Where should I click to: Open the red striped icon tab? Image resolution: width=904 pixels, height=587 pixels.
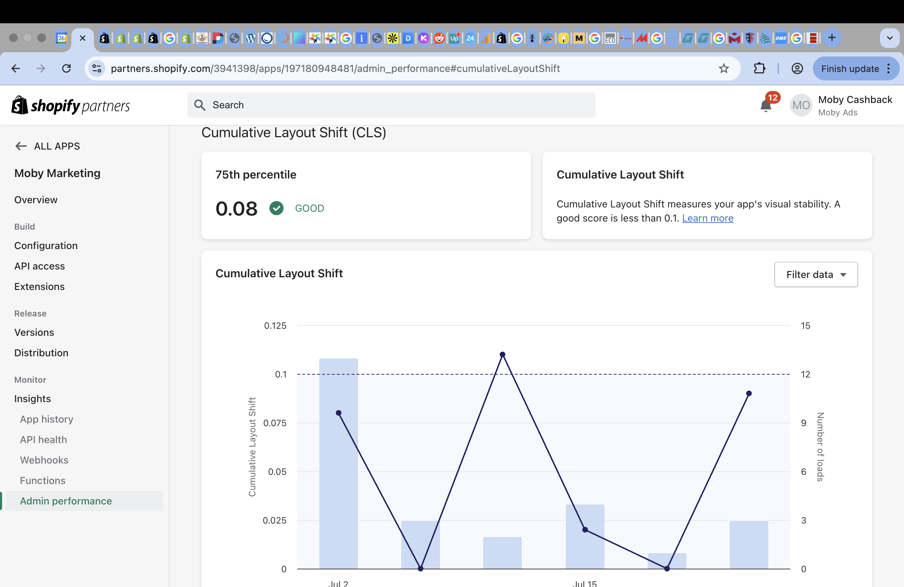(x=813, y=38)
